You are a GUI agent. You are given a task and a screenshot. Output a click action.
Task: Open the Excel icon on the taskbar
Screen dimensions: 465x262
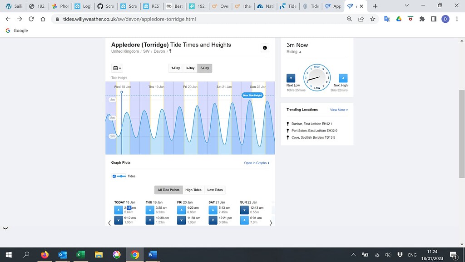coord(81,254)
